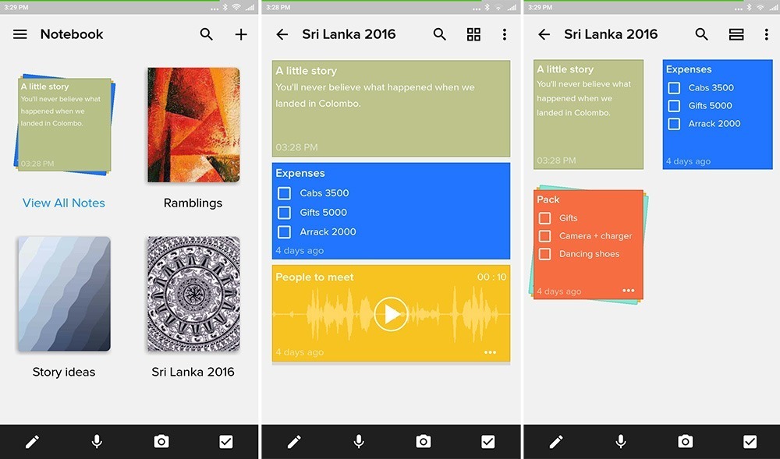Record an audio note with the microphone icon
The width and height of the screenshot is (780, 459).
97,441
